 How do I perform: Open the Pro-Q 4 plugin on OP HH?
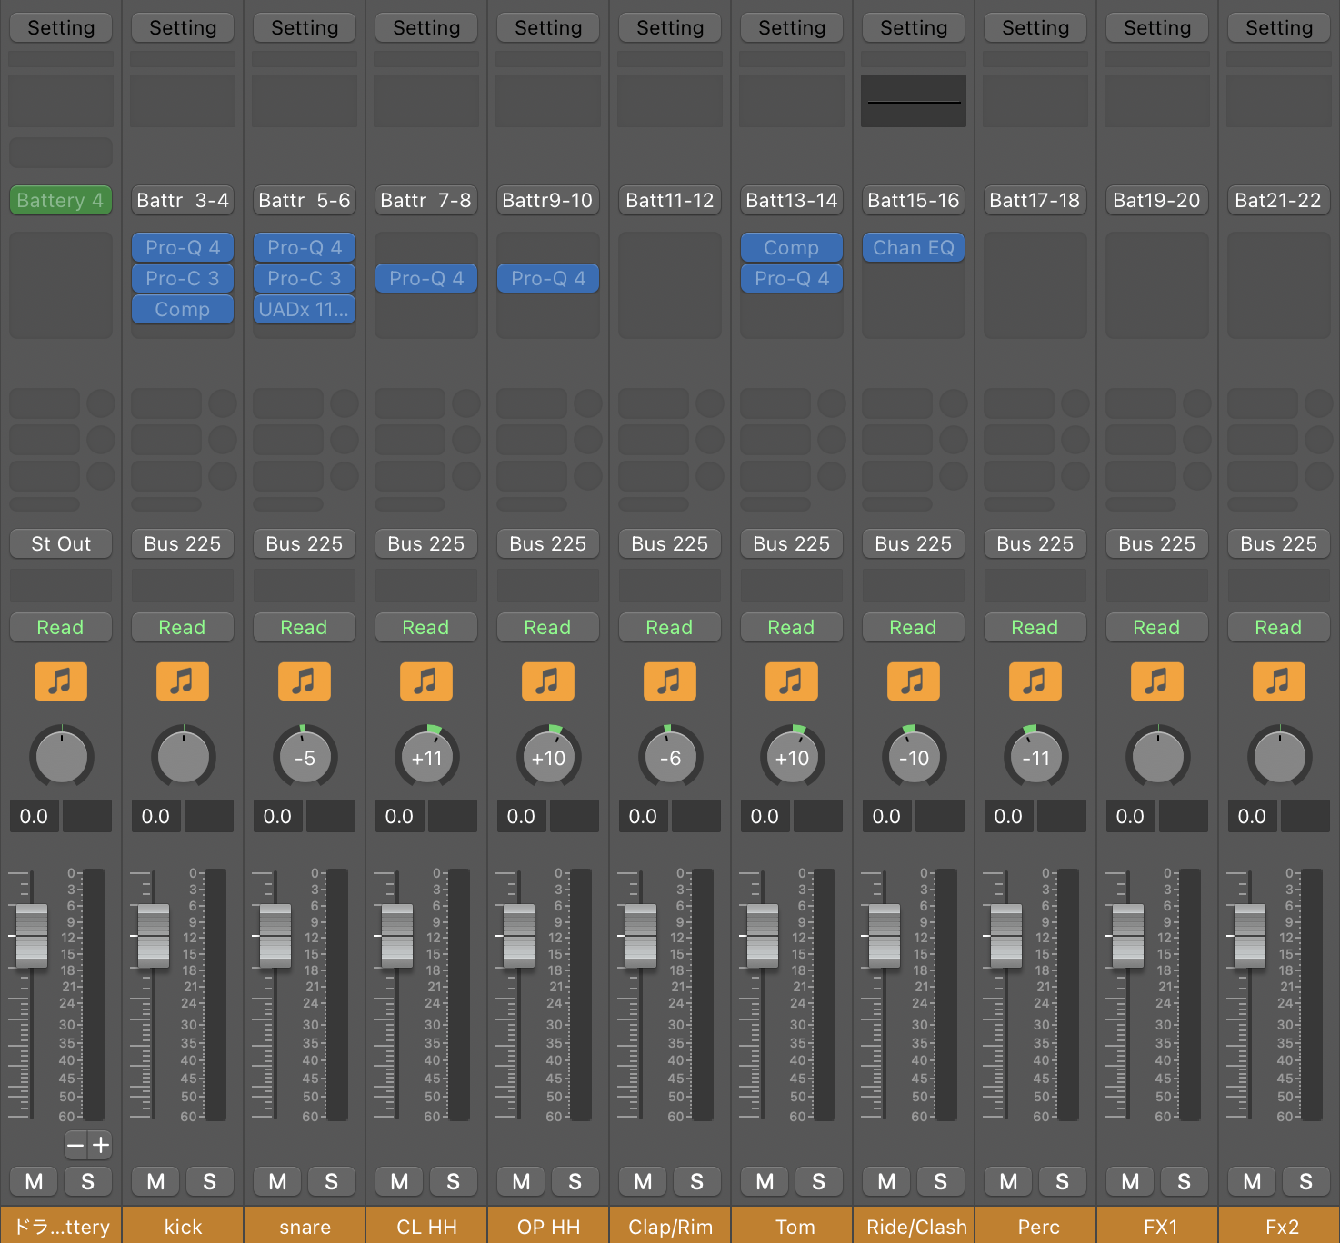point(548,278)
